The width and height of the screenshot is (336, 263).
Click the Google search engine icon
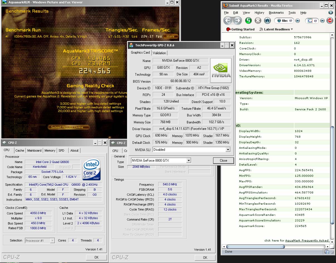coord(310,21)
